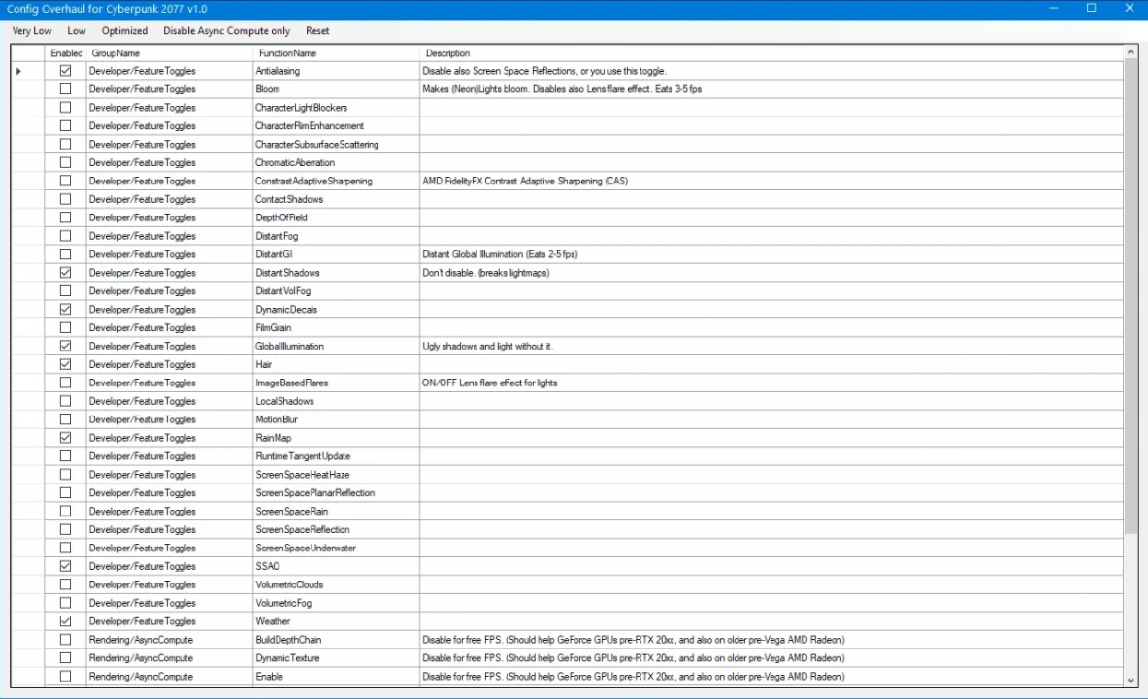Toggle the FilmGrain checkbox

tap(65, 327)
